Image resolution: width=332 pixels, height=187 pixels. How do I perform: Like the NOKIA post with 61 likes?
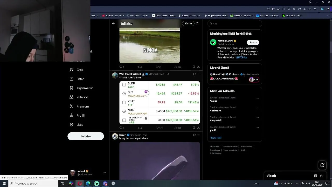coord(158,67)
